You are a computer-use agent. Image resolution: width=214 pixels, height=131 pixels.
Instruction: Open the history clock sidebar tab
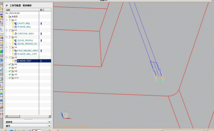pos(1,79)
